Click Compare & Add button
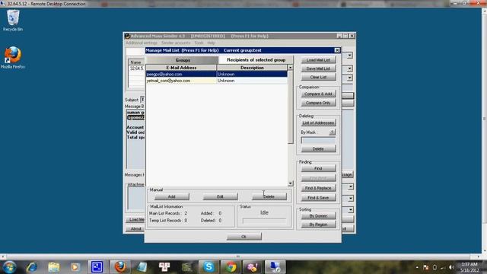The width and height of the screenshot is (487, 274). (318, 94)
